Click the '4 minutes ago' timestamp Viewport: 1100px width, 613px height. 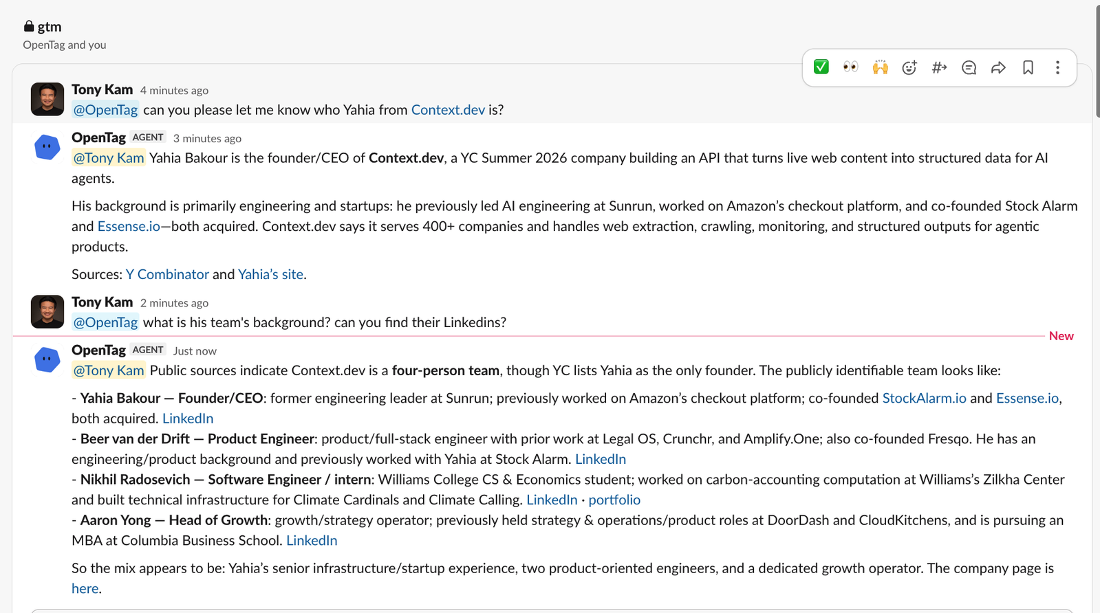tap(174, 91)
